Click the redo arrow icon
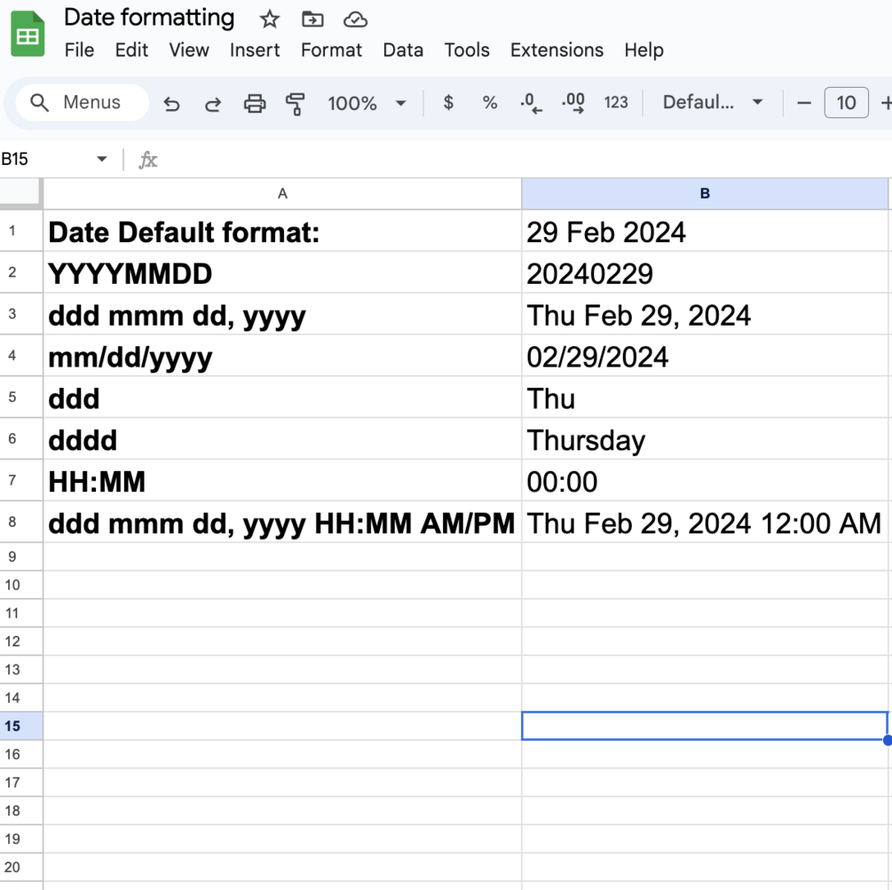Screen dimensions: 892x890 click(213, 104)
